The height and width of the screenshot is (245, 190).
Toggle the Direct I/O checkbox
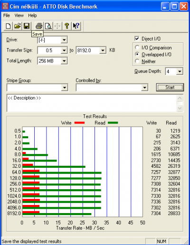tap(137, 39)
